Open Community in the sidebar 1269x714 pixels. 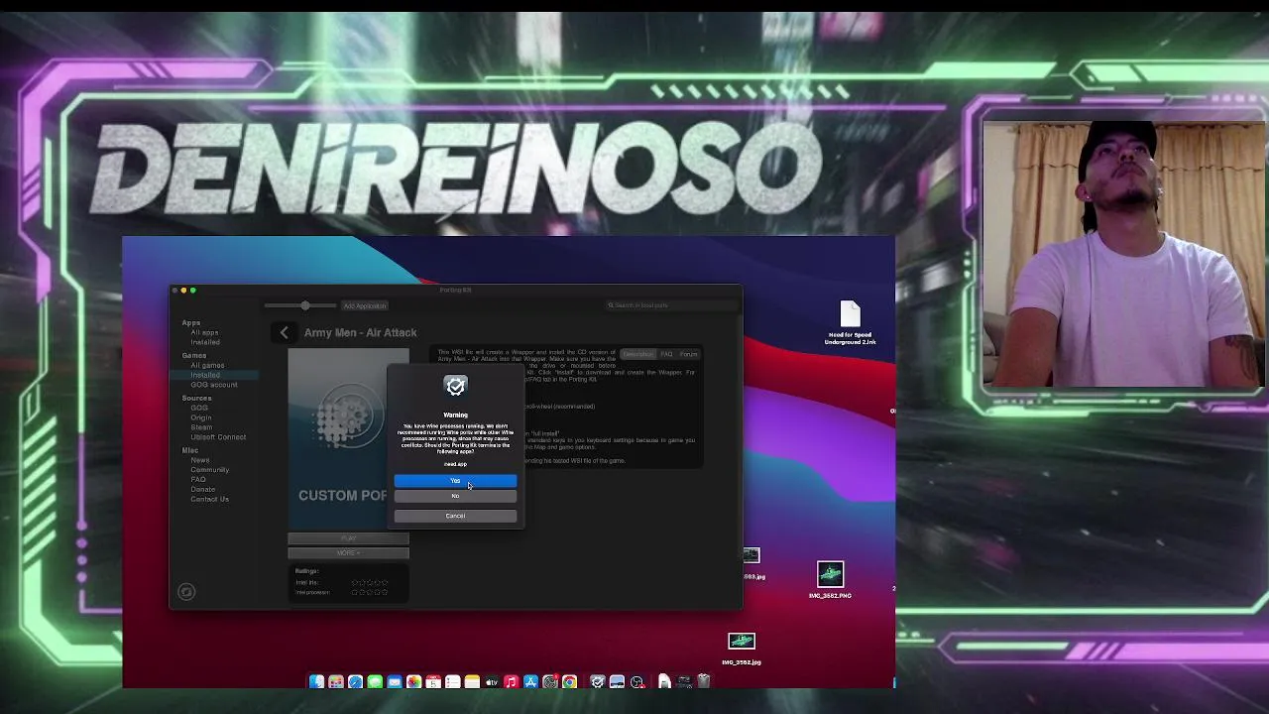pyautogui.click(x=209, y=470)
